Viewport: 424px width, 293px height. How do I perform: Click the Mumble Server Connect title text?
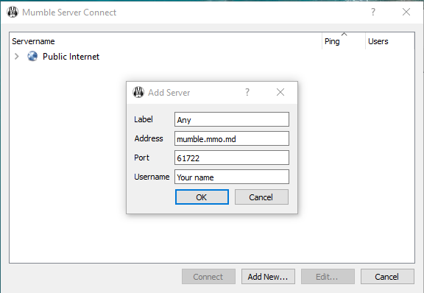tap(69, 13)
